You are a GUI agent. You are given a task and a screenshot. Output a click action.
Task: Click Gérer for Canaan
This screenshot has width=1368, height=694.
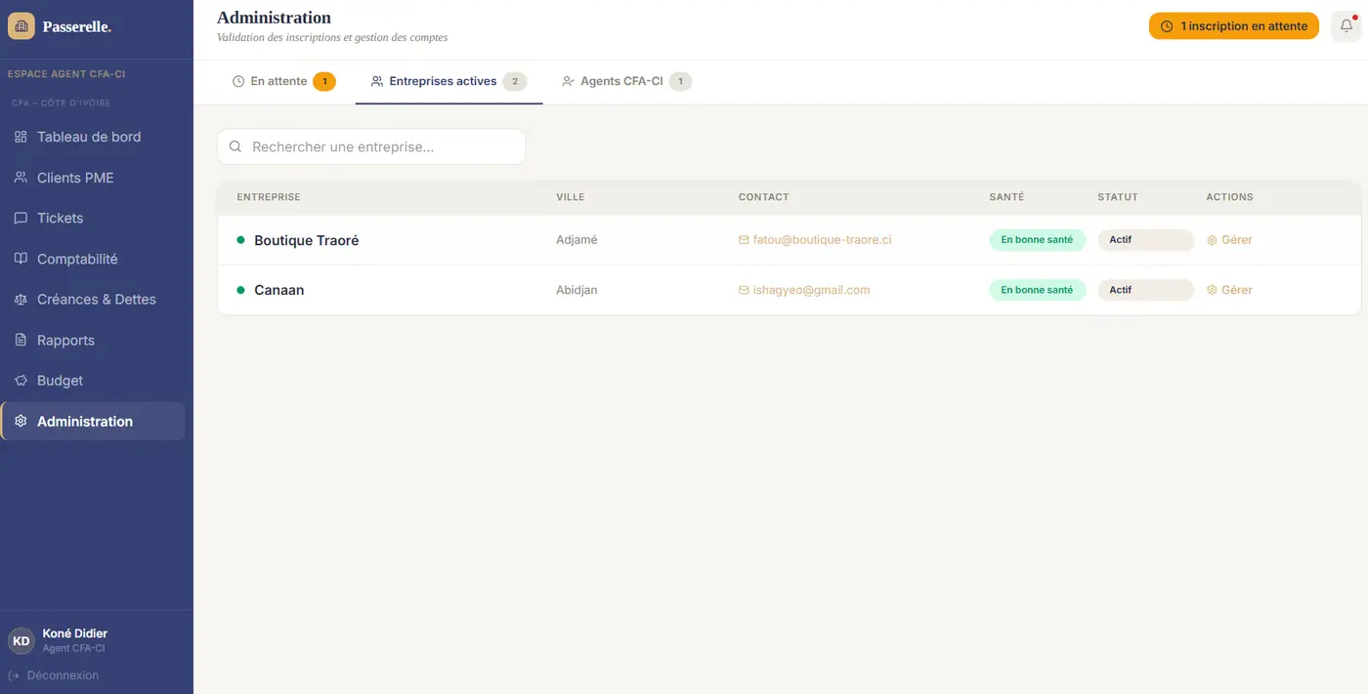[x=1229, y=290]
